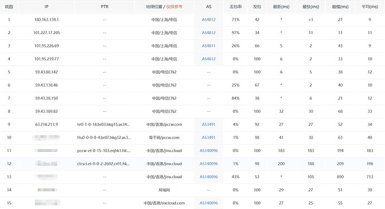Click the slowest value 68
The image size is (385, 209).
click(x=340, y=111)
